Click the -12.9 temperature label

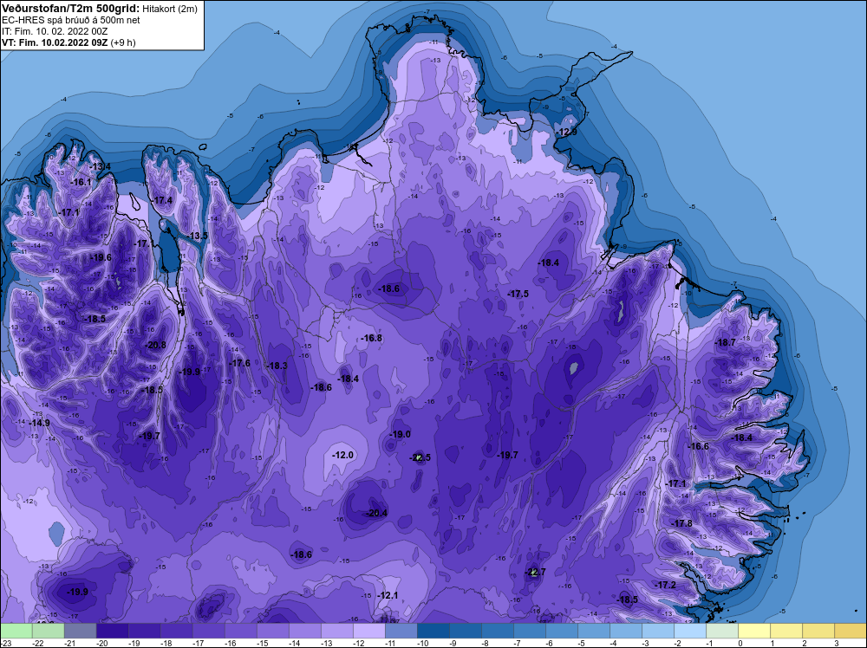click(565, 132)
